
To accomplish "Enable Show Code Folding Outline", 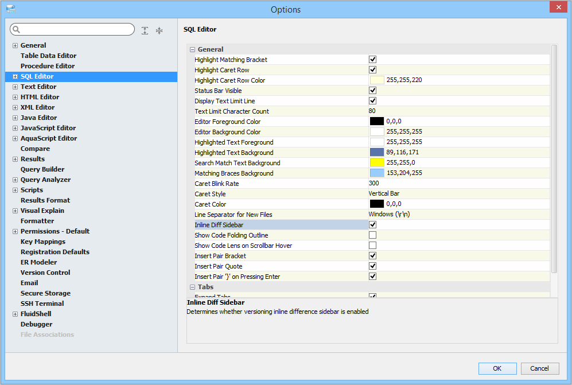I will click(372, 235).
